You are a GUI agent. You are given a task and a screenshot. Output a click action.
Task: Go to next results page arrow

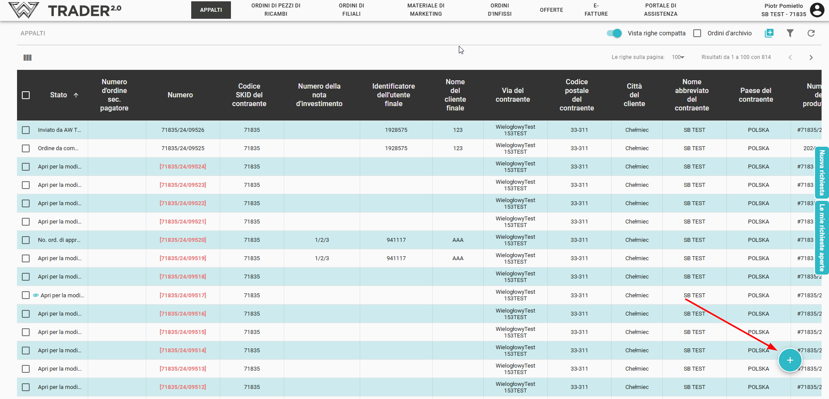point(811,58)
